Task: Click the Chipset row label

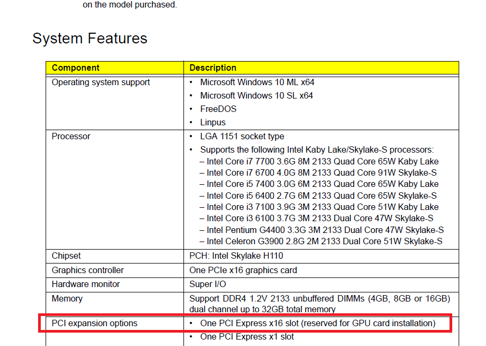Action: point(67,256)
